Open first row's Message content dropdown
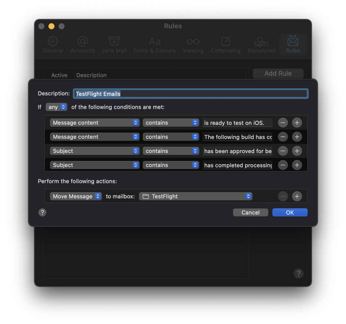Screen dimensions: 346x324 [95, 123]
